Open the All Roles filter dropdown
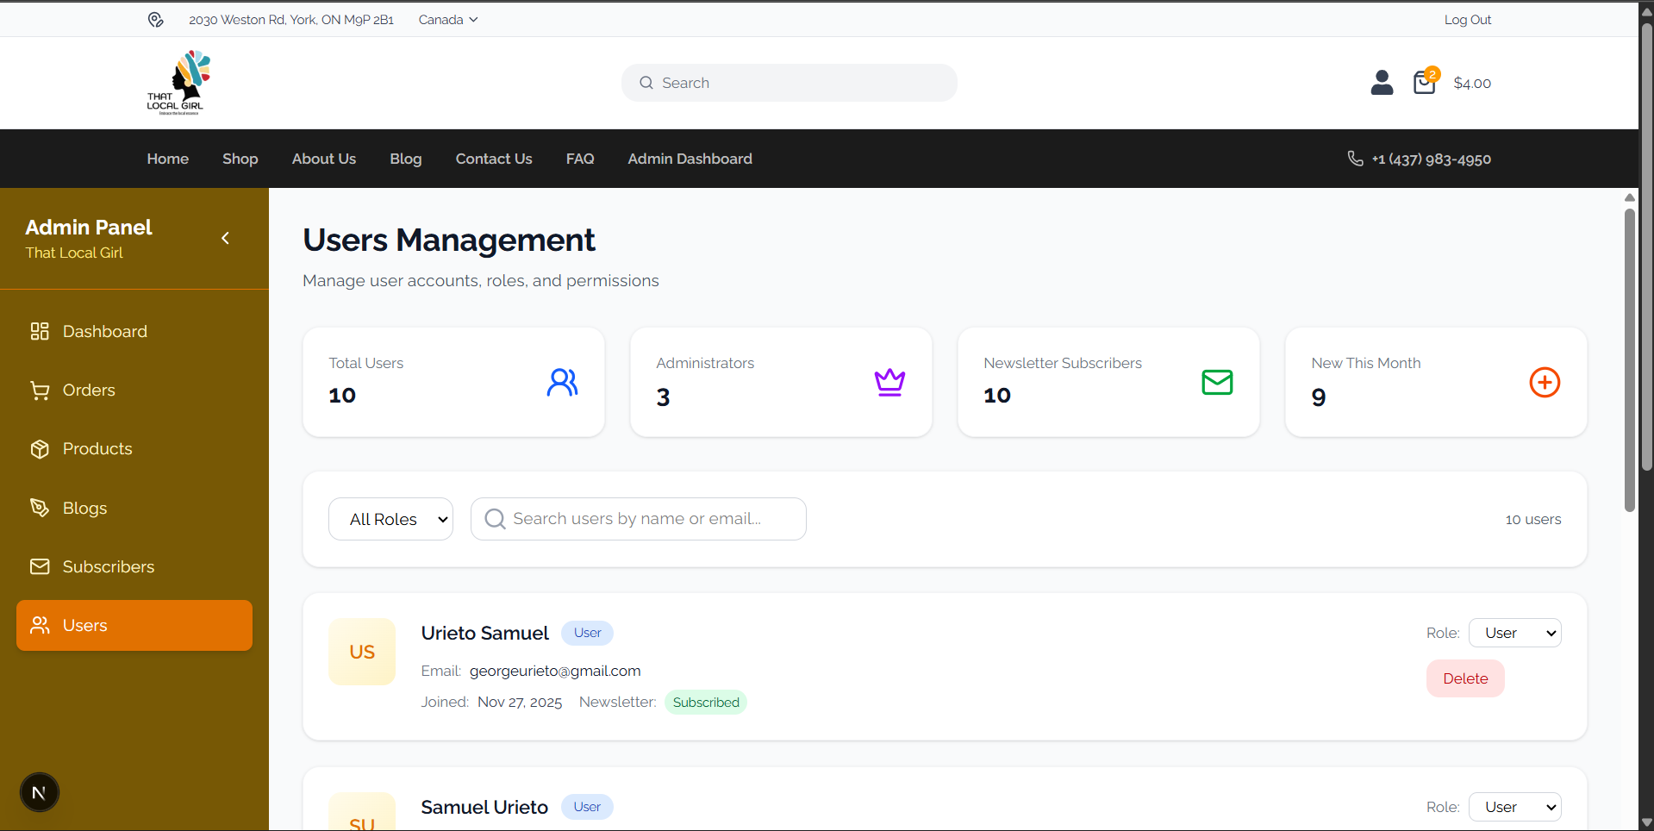 pyautogui.click(x=390, y=518)
